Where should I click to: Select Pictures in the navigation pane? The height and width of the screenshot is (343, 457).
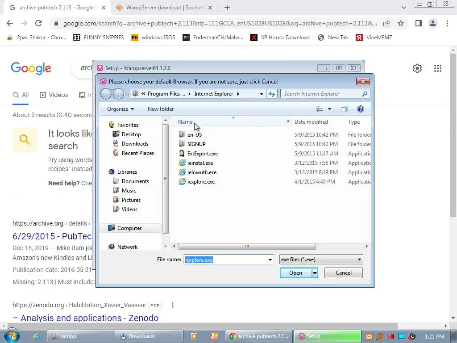(x=131, y=200)
